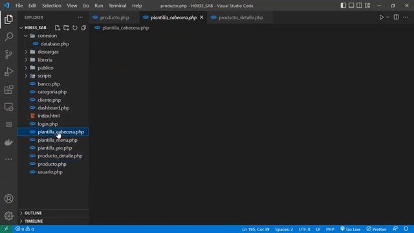Open the Terminal menu
This screenshot has height=233, width=414.
pyautogui.click(x=117, y=6)
